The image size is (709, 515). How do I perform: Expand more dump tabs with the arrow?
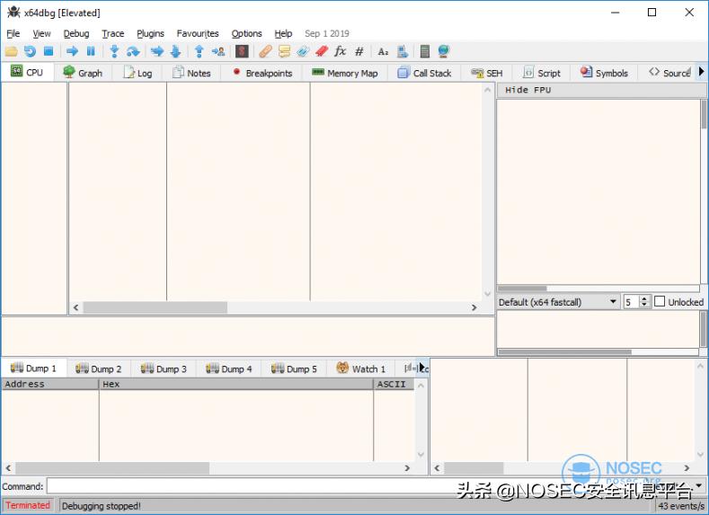[x=422, y=368]
